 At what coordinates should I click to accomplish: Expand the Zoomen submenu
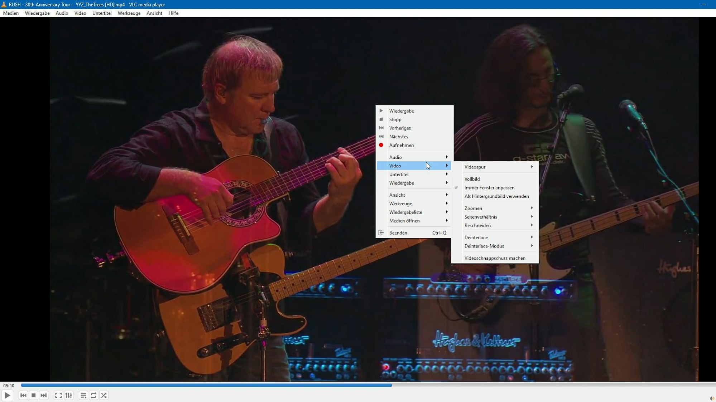(473, 208)
